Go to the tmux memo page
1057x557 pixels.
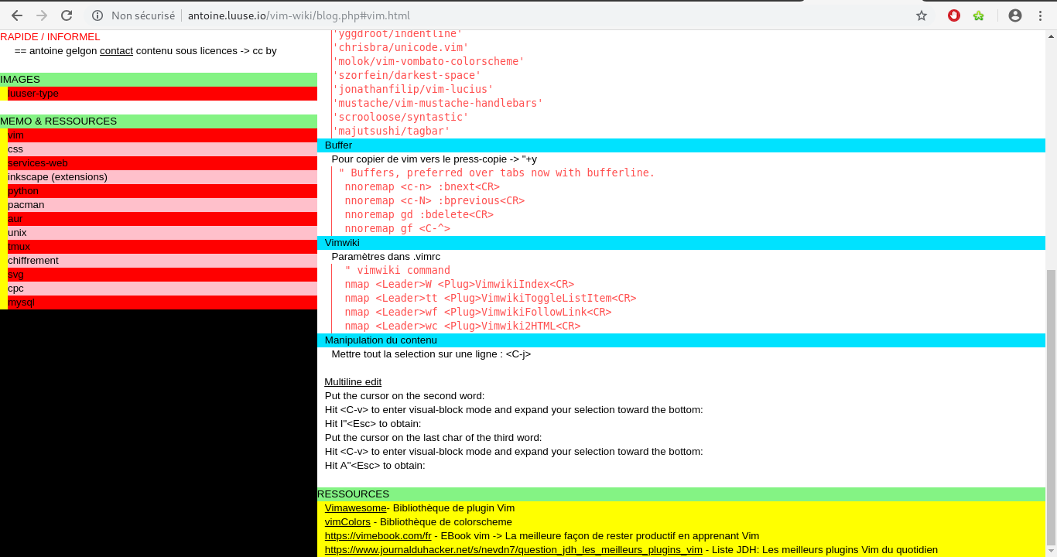pos(19,247)
